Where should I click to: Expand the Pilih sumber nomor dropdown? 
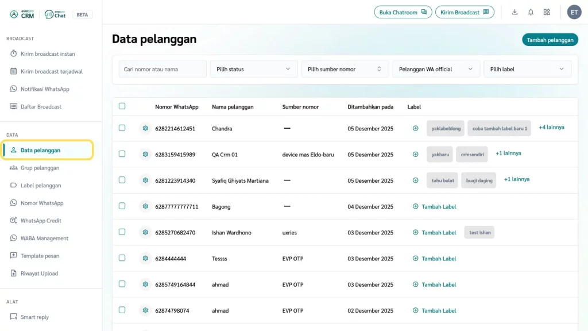coord(345,69)
